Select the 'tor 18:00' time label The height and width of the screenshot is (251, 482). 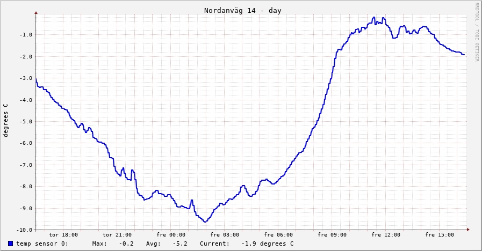(63, 234)
